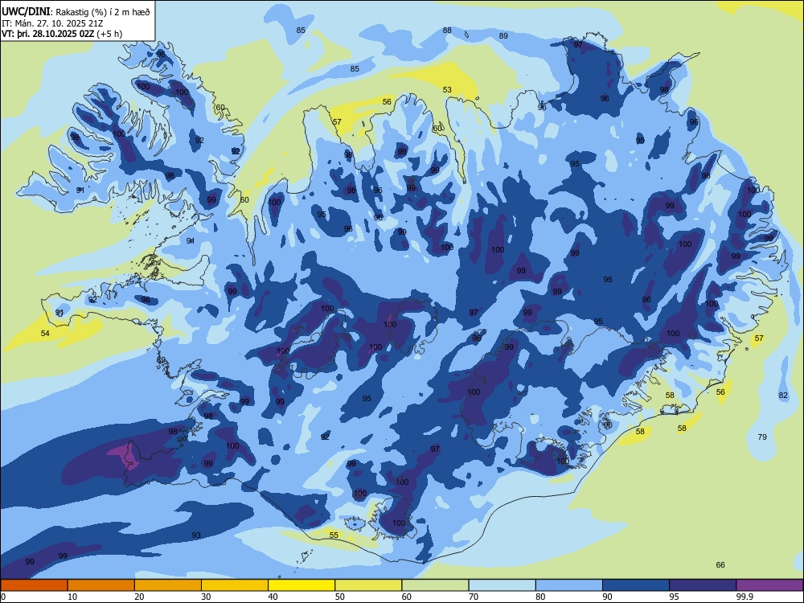
Task: Click the 'IT: Mán. 27. 10. 2025 21Z' line
Action: (x=52, y=23)
